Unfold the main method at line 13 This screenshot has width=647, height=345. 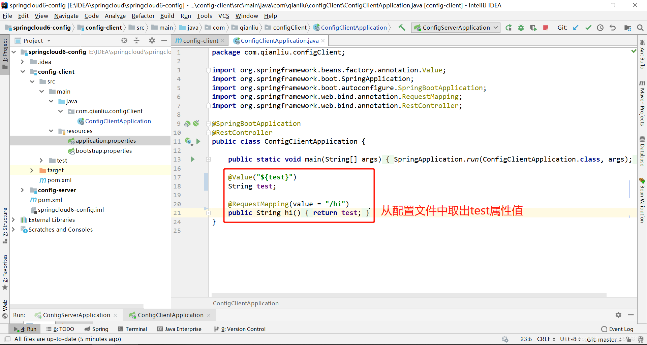tap(209, 160)
